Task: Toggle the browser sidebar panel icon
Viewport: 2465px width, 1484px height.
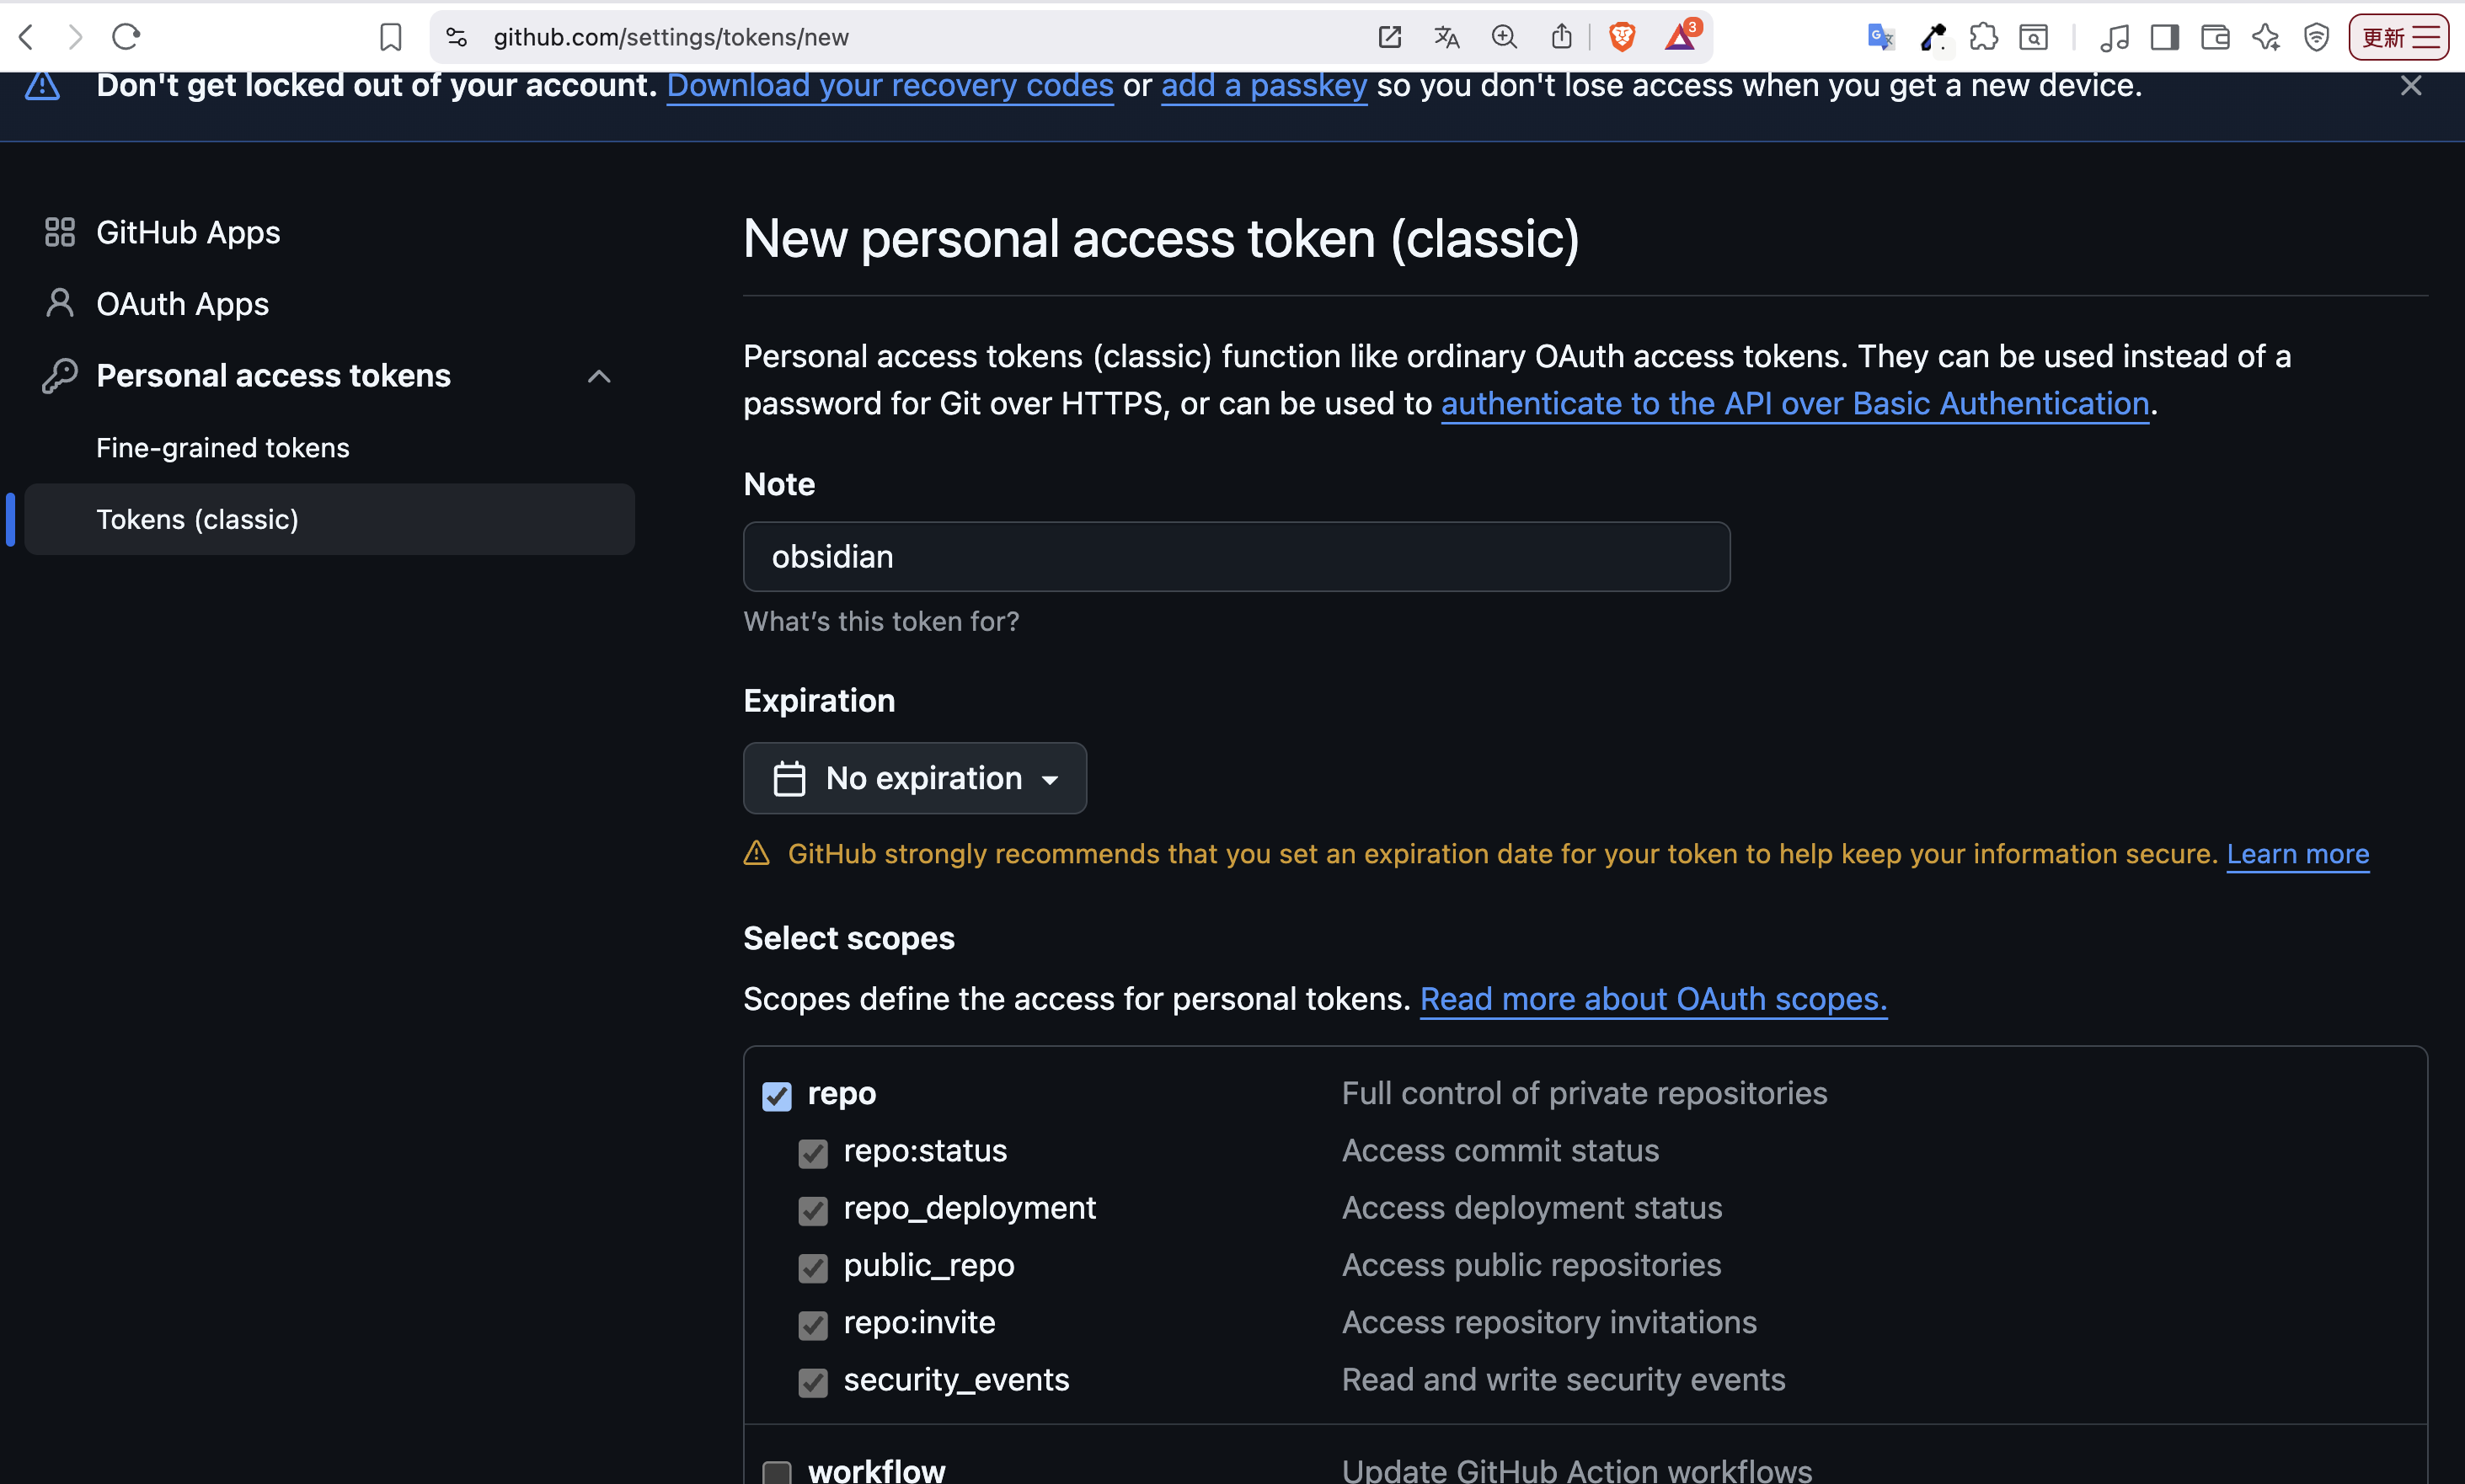Action: (x=2165, y=37)
